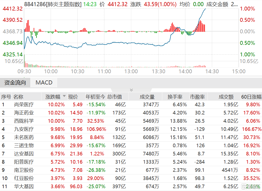The image size is (262, 191).
Task: Click the 4346.94 price axis label
Action: (13, 43)
